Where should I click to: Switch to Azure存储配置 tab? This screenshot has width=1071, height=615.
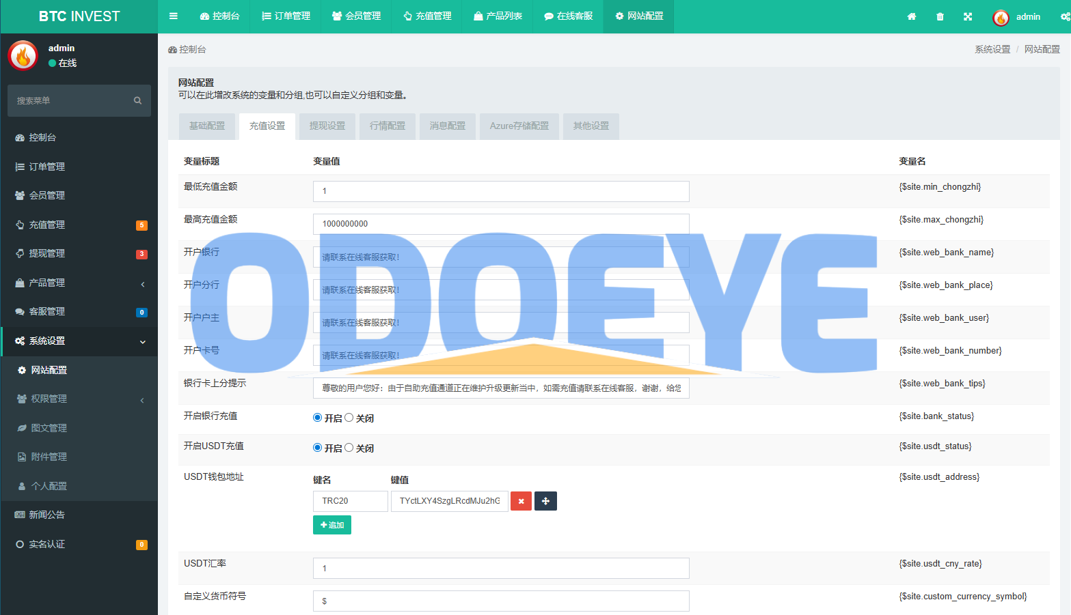[519, 126]
